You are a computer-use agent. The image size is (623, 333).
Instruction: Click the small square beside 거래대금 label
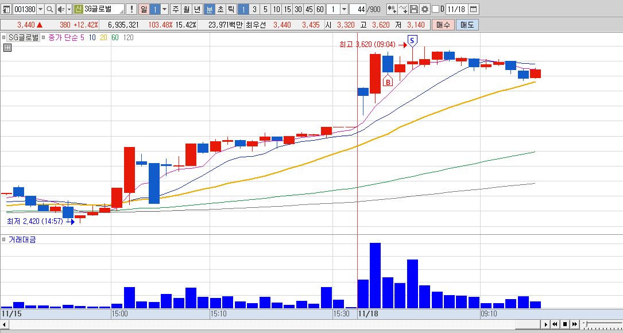point(4,239)
